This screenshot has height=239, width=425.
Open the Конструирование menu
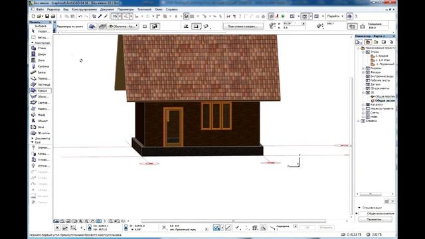[84, 9]
